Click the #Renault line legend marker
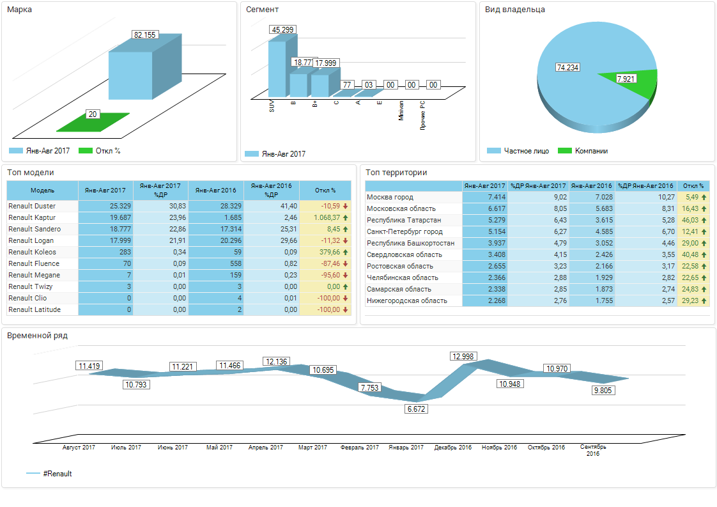 [33, 473]
